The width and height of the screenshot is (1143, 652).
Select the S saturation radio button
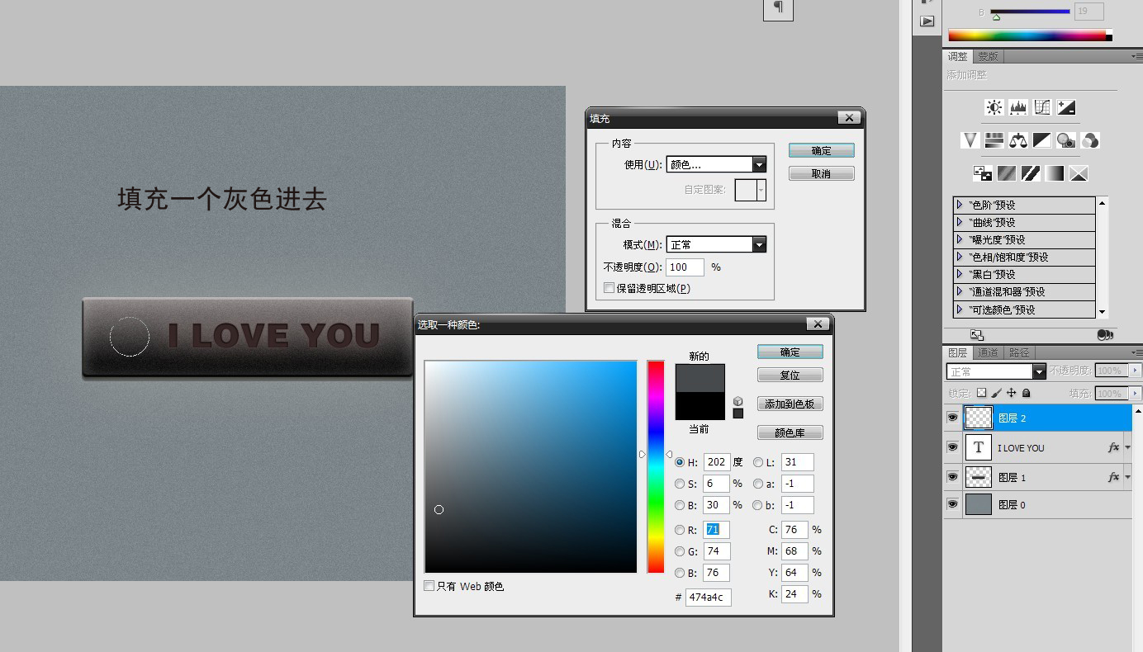(680, 484)
